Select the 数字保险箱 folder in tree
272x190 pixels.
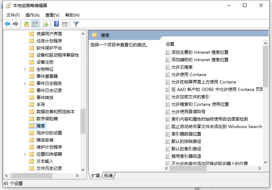pos(47,119)
